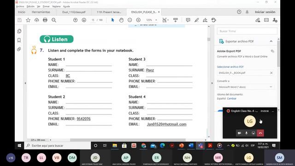Open the Windows Start menu
The height and width of the screenshot is (166, 295).
pyautogui.click(x=19, y=146)
